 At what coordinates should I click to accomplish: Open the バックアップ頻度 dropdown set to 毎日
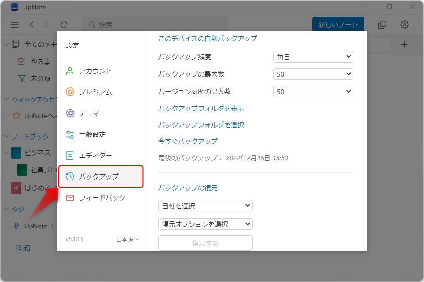[x=313, y=57]
